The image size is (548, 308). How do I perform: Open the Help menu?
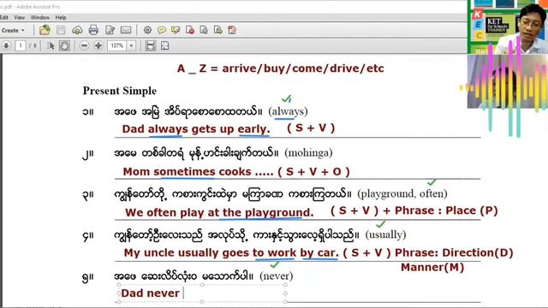(61, 17)
